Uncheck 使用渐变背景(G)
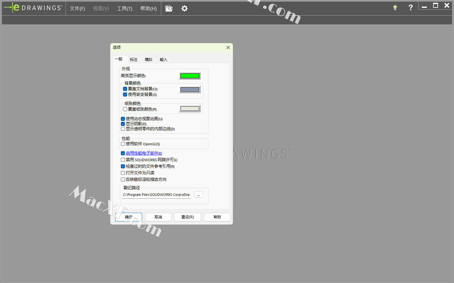This screenshot has width=454, height=283. 125,95
